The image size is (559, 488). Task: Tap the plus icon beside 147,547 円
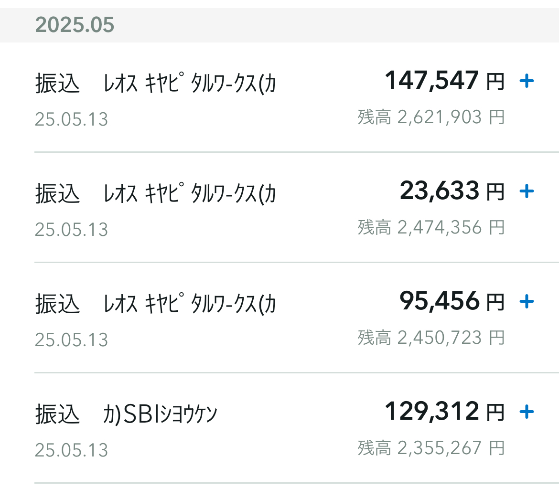527,81
